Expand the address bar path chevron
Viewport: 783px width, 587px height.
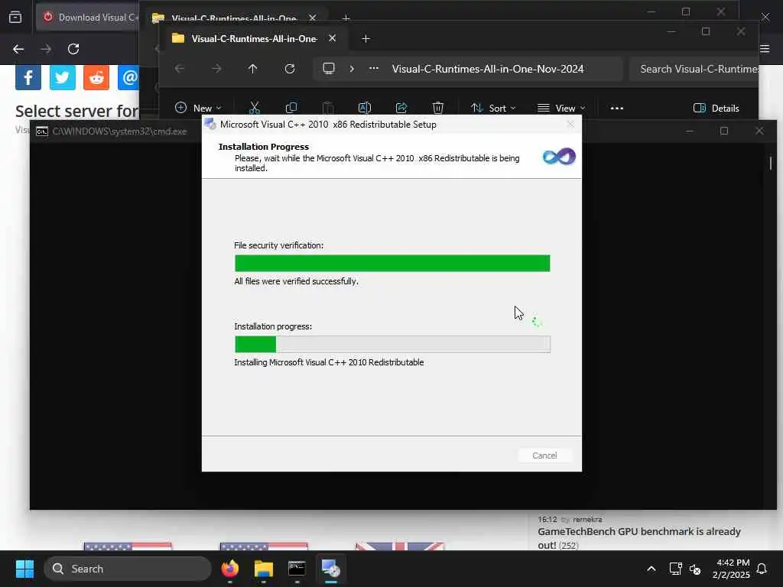click(x=352, y=69)
